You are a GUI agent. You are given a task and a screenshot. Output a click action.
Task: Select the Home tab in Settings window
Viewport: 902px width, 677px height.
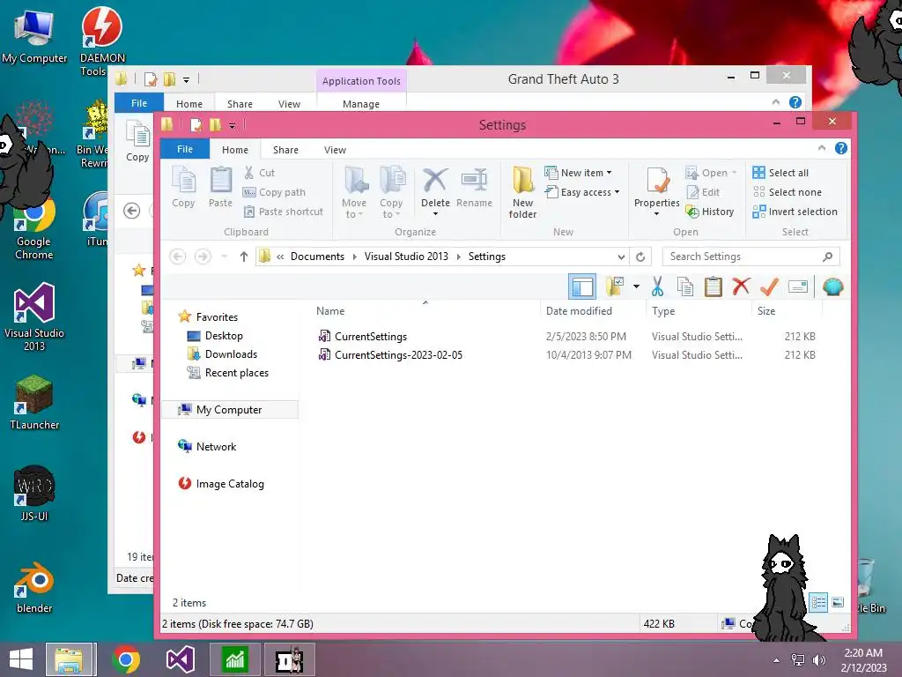[x=235, y=150]
